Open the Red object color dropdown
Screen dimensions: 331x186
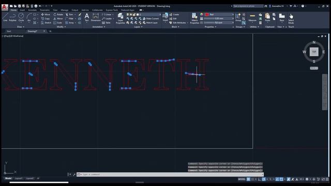coord(219,14)
